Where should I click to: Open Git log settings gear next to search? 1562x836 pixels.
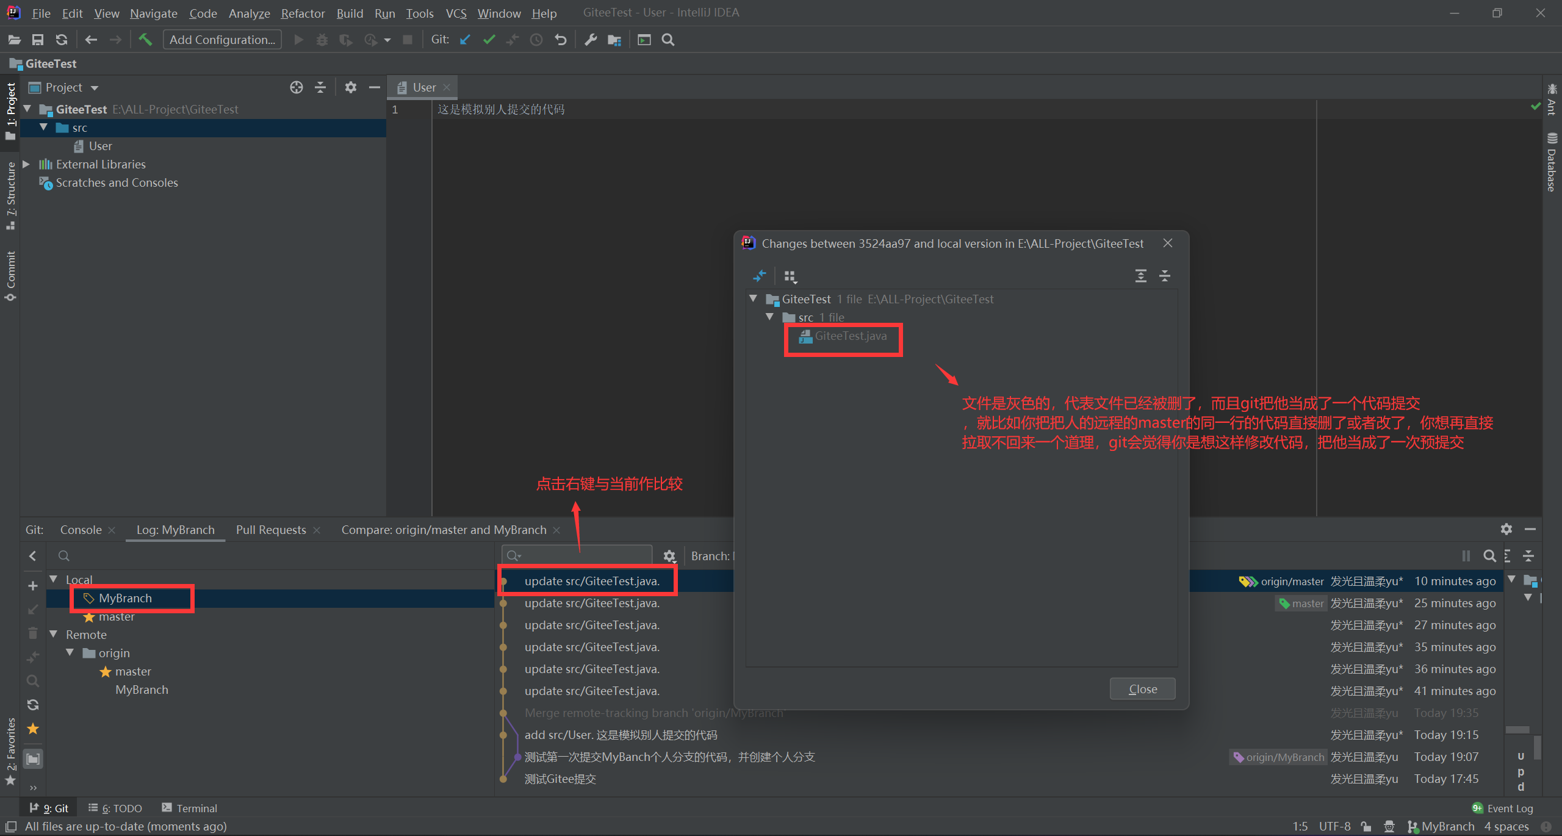[x=669, y=556]
